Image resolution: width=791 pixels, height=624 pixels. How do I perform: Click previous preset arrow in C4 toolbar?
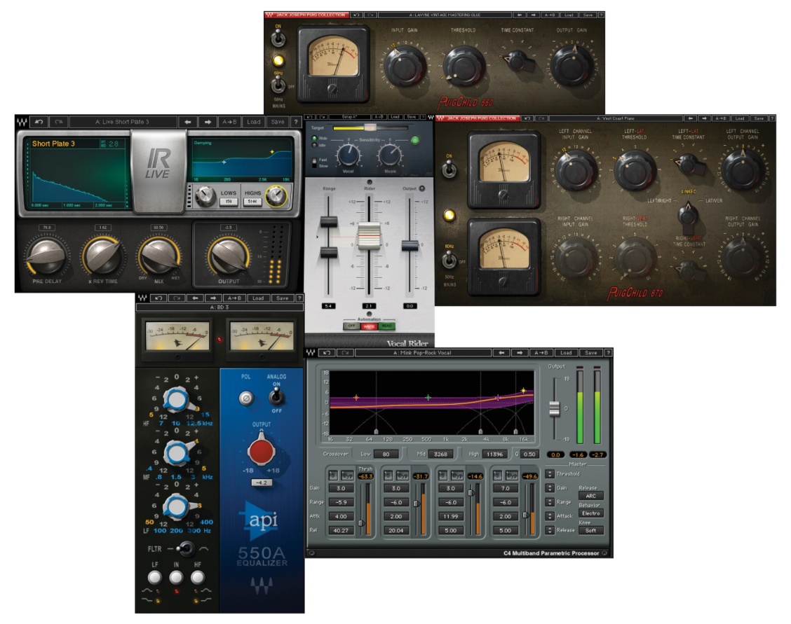502,352
